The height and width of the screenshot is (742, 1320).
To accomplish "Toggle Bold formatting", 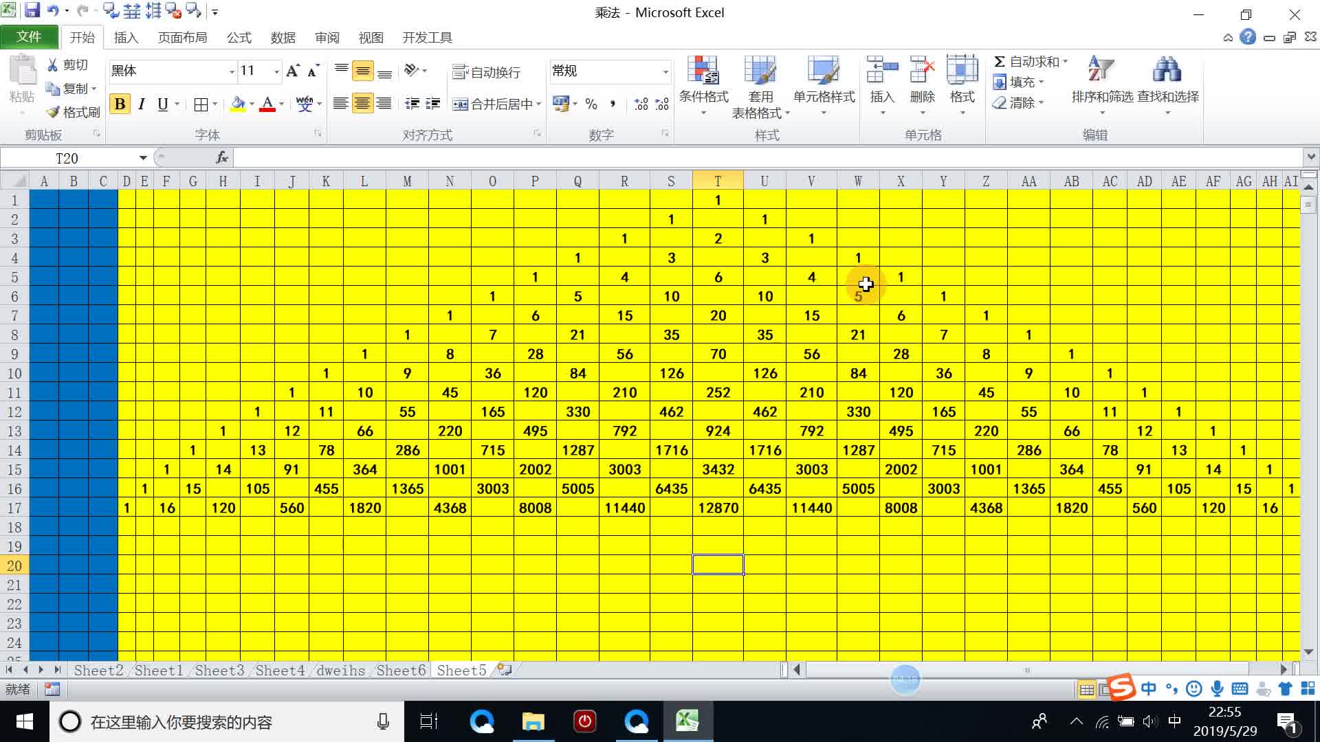I will (120, 104).
